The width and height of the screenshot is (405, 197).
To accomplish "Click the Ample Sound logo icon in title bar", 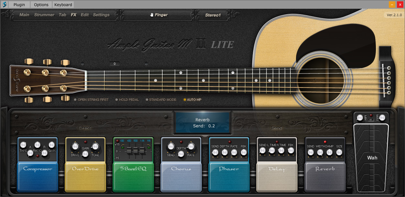I will (x=4, y=5).
